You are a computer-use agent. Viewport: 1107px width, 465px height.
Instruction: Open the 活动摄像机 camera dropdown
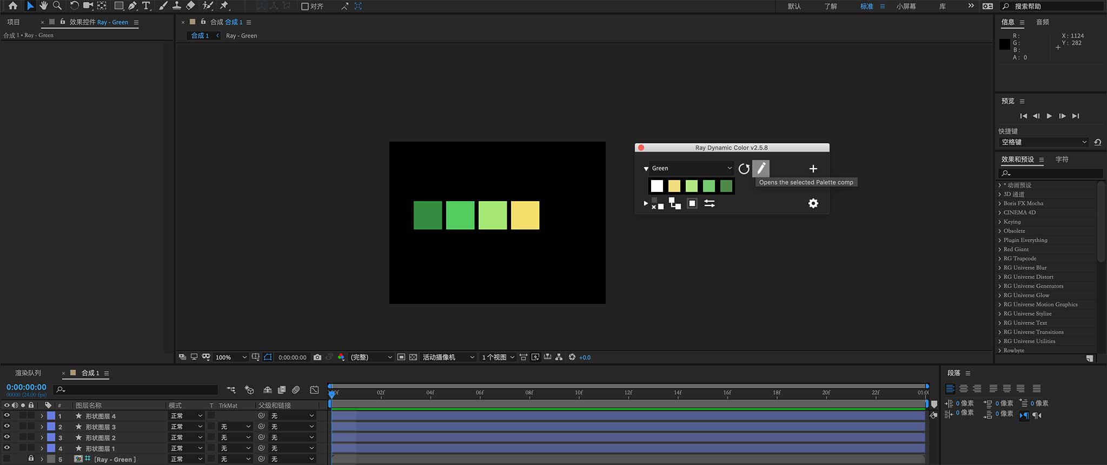448,357
